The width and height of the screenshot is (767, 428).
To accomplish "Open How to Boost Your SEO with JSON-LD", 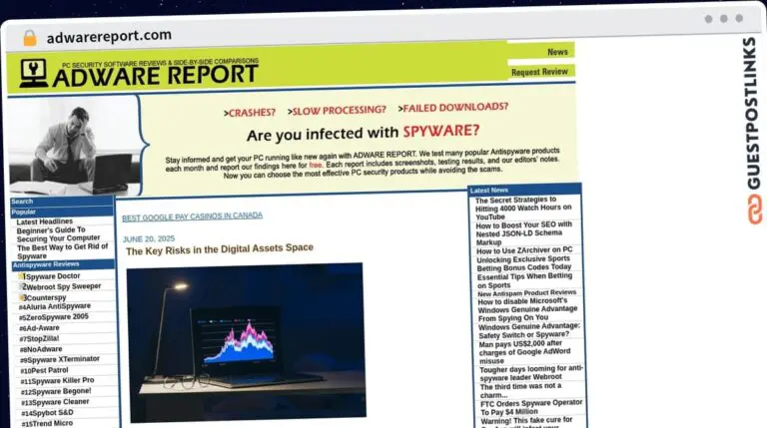I will [524, 233].
